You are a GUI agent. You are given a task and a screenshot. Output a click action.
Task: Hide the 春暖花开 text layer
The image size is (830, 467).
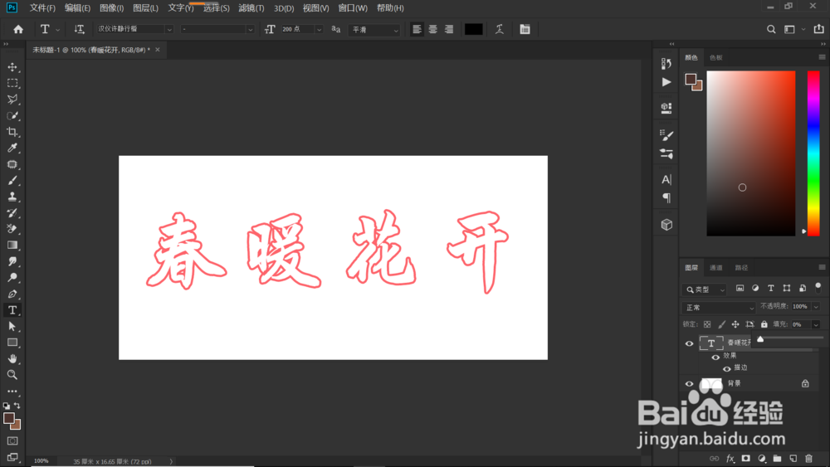pos(689,343)
